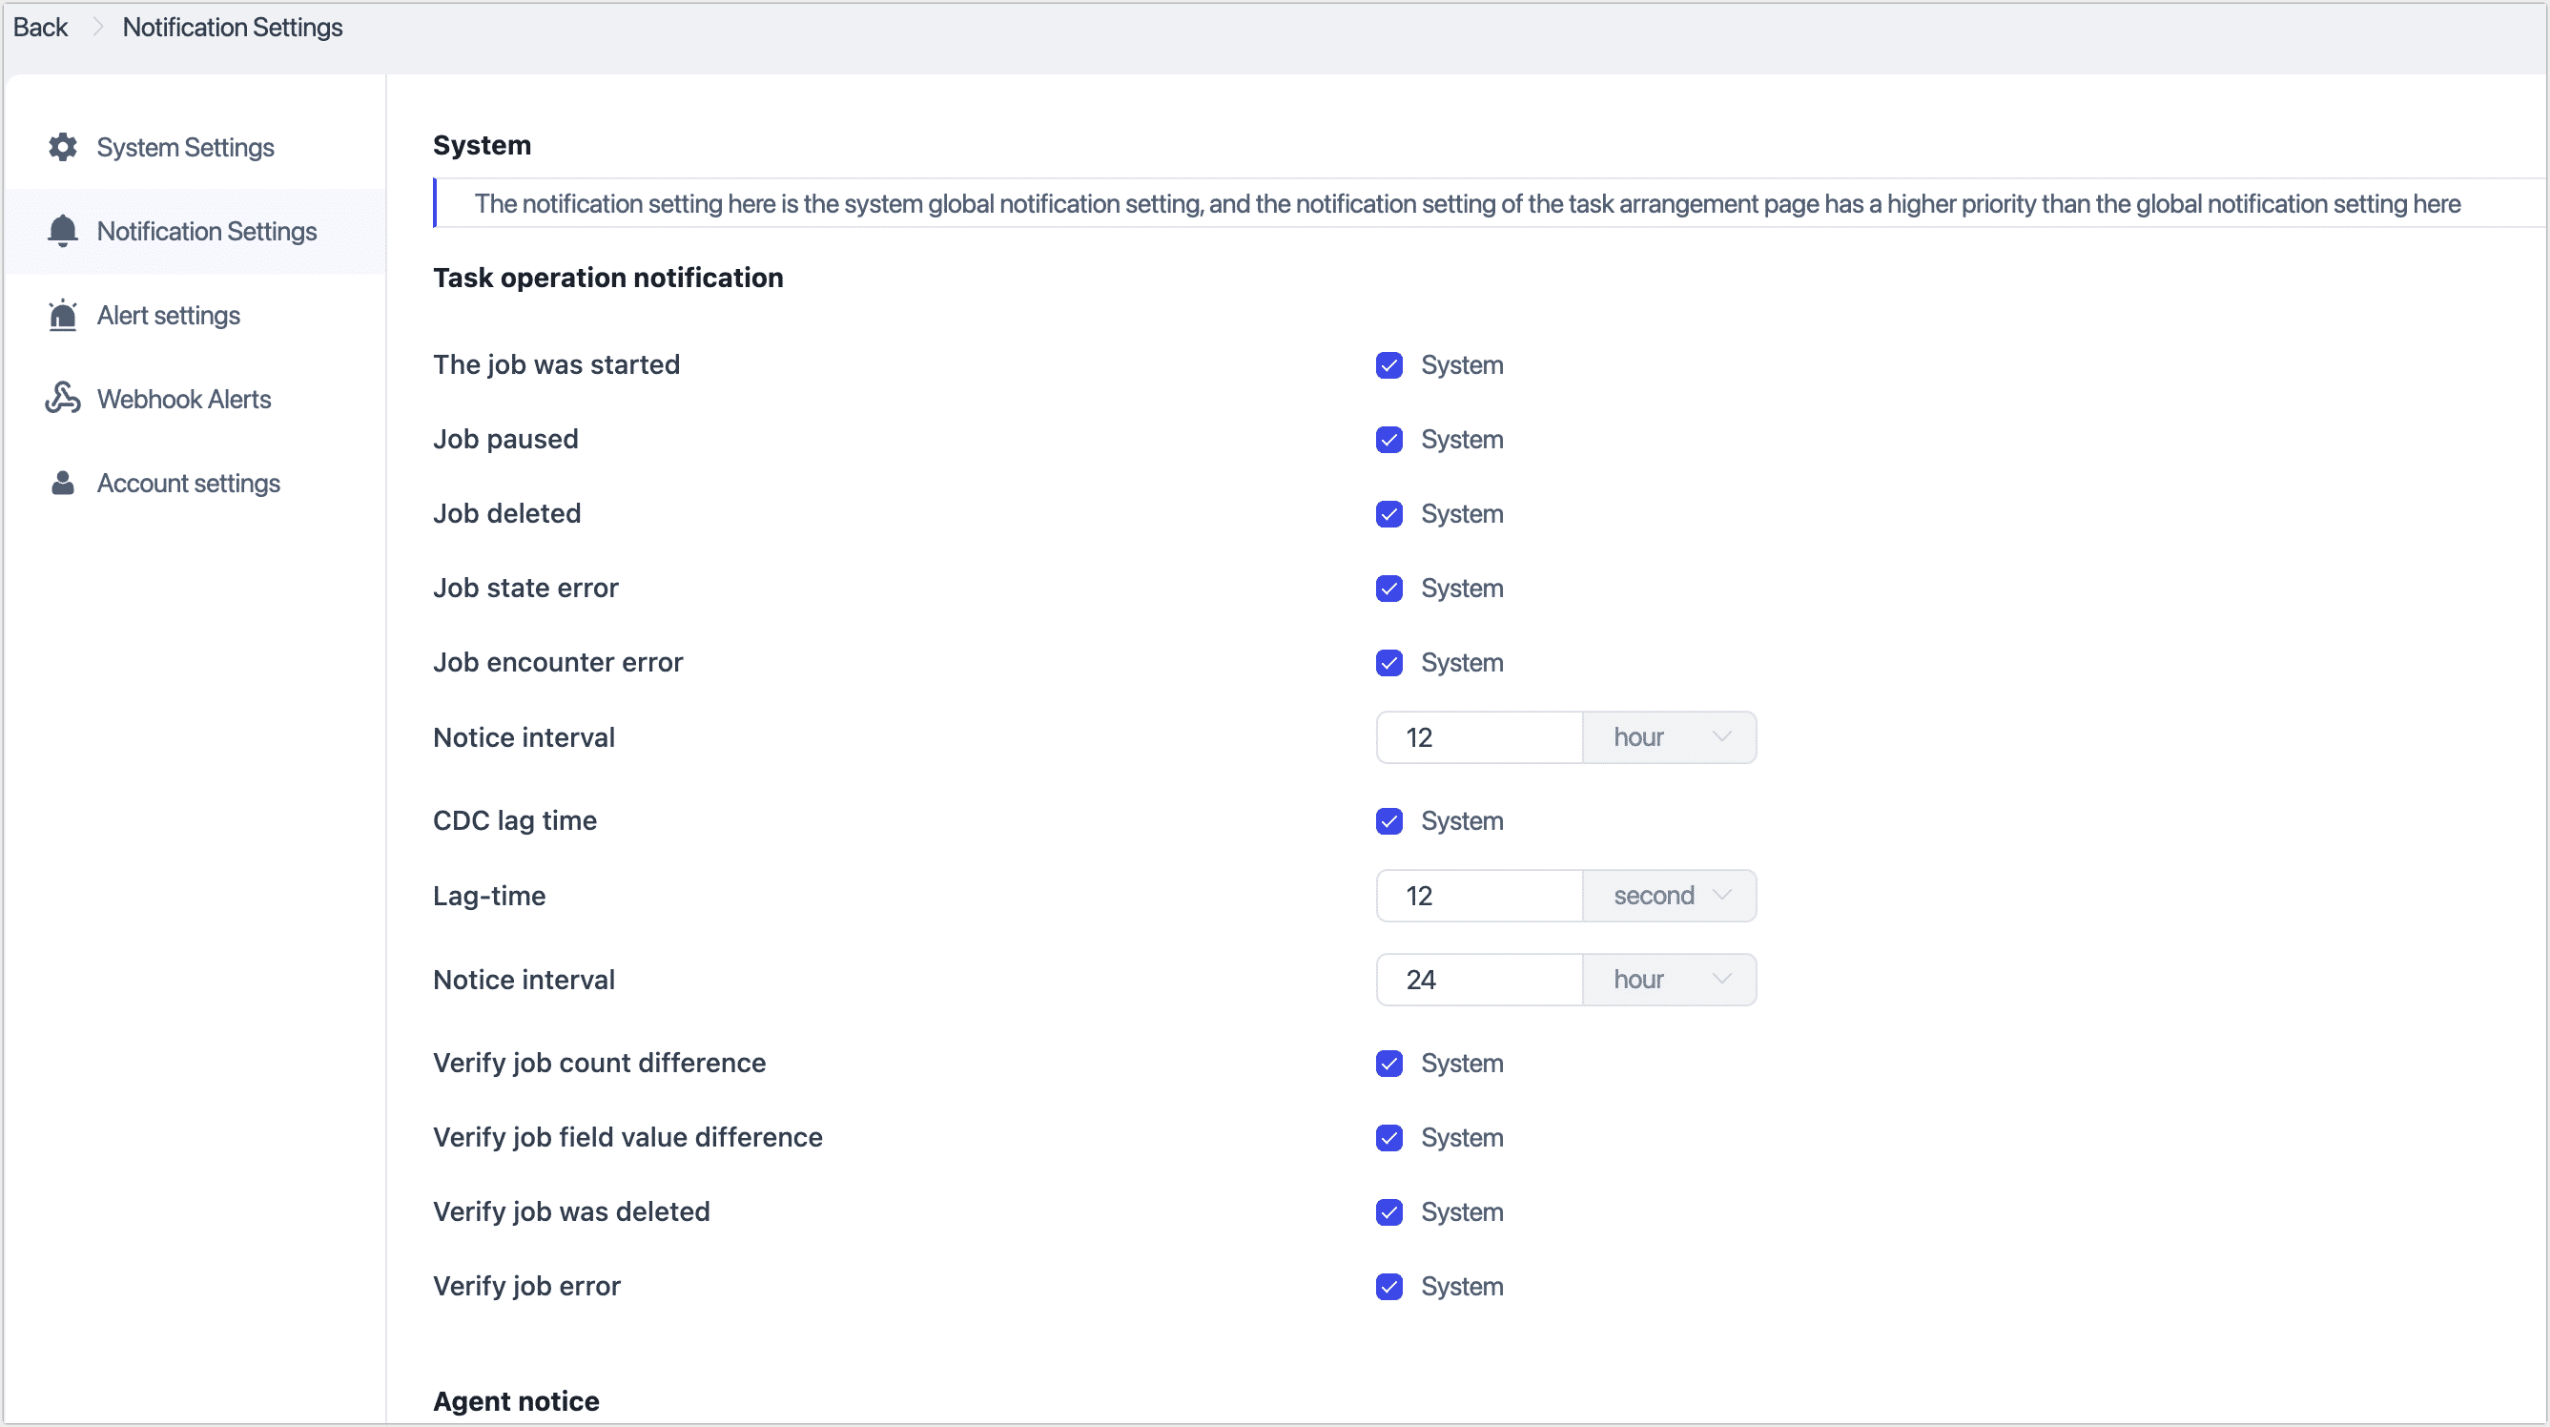Click the Notification Settings bell icon
Screen dimensions: 2550x1427
[x=62, y=231]
